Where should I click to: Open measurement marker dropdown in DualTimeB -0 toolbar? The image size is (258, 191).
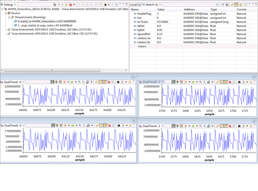[69, 125]
